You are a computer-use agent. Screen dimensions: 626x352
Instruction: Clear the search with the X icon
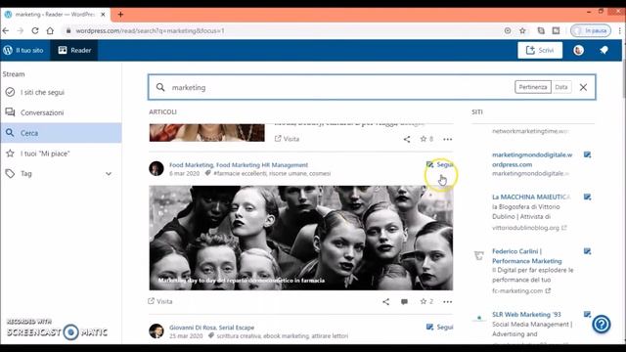(x=583, y=87)
